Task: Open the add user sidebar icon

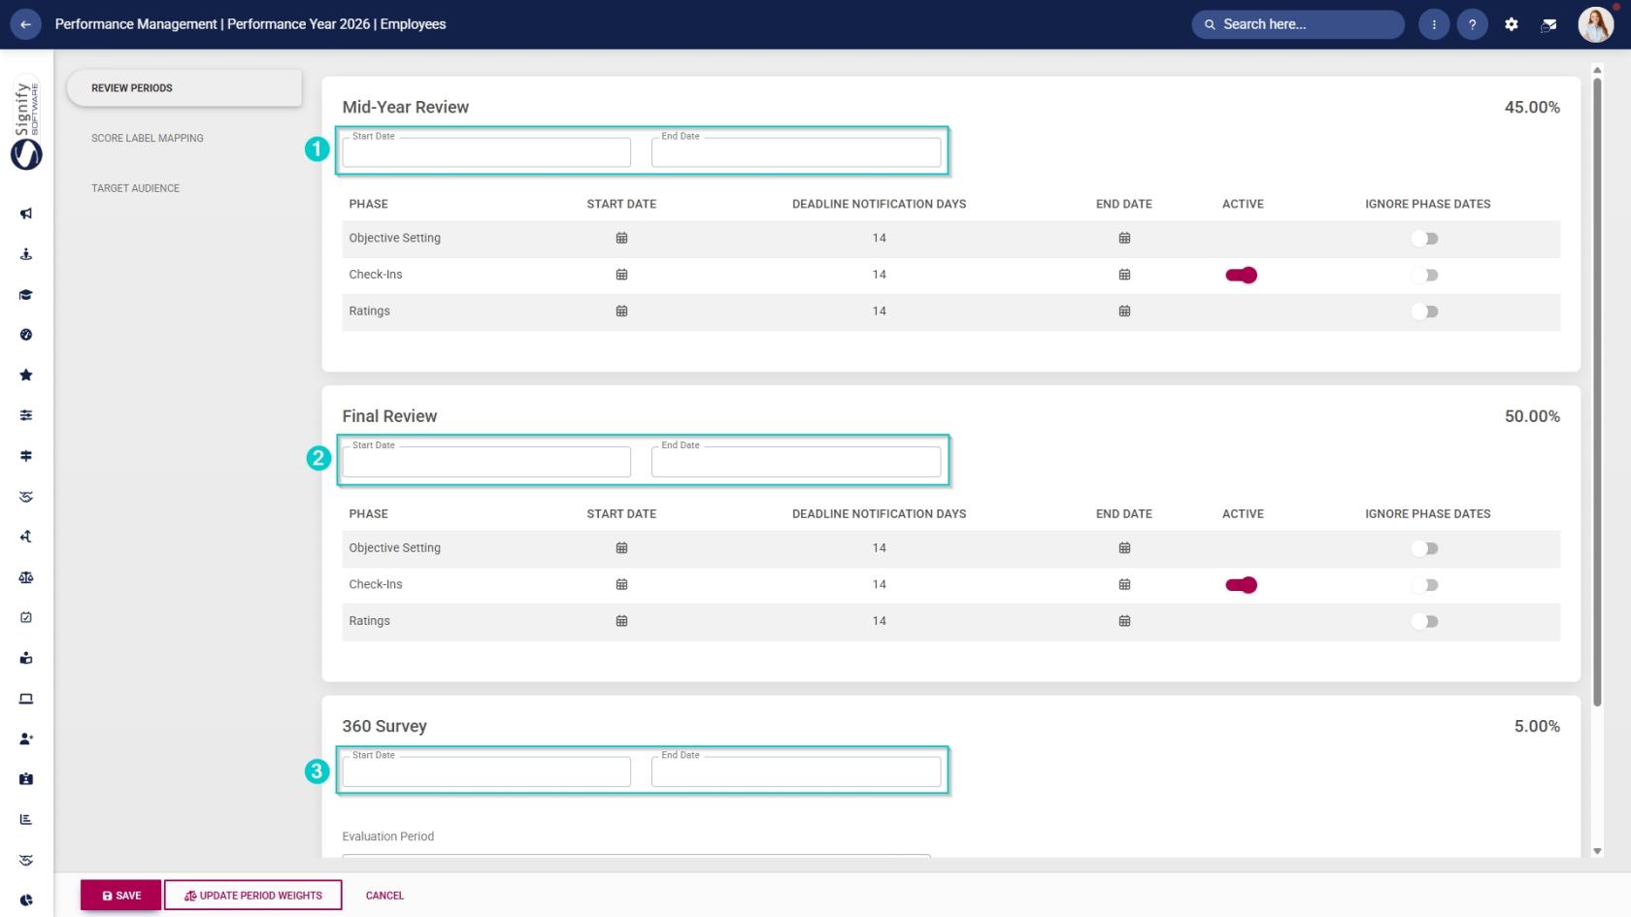Action: pyautogui.click(x=26, y=738)
